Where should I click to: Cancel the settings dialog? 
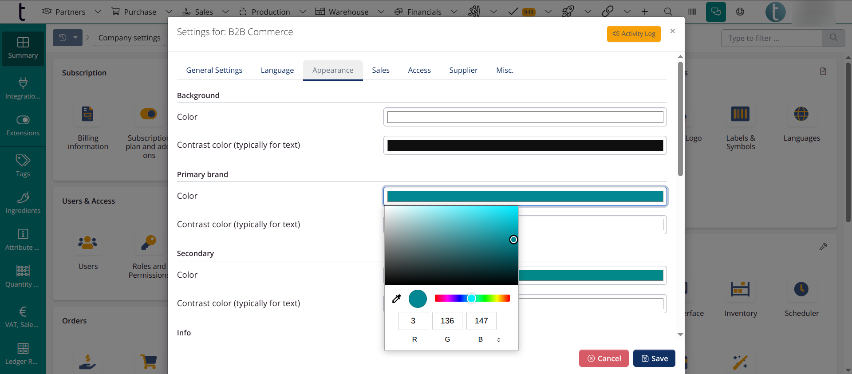[604, 358]
